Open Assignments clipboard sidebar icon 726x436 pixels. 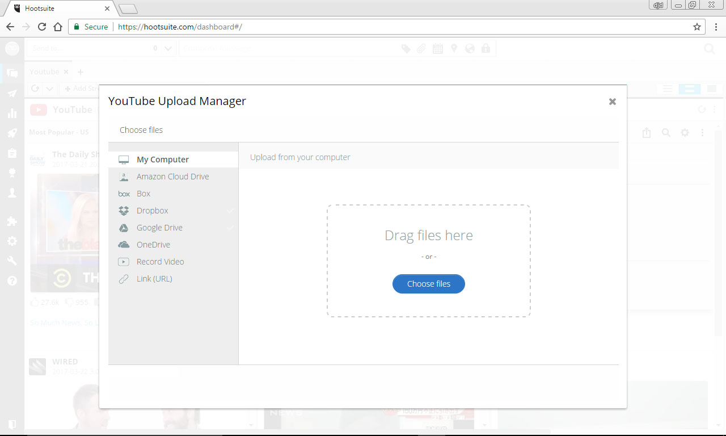click(12, 153)
